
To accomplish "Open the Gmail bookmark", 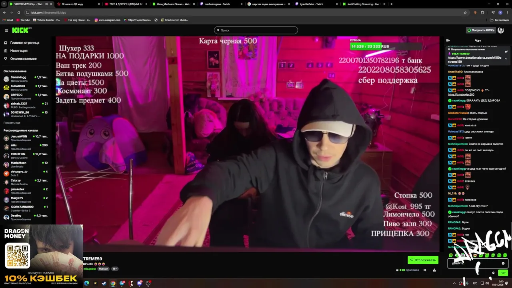I will coord(8,20).
